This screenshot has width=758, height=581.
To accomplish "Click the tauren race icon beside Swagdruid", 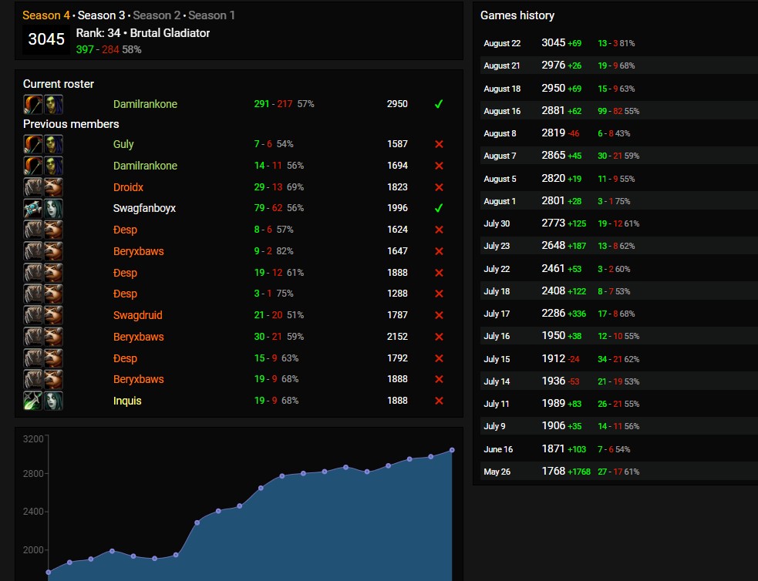I will pos(54,315).
